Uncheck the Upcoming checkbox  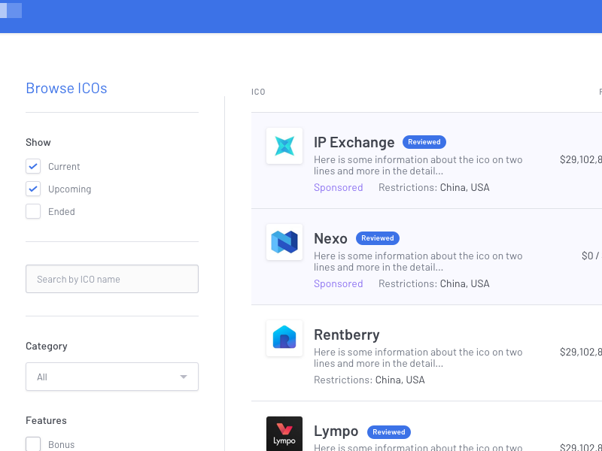(33, 189)
